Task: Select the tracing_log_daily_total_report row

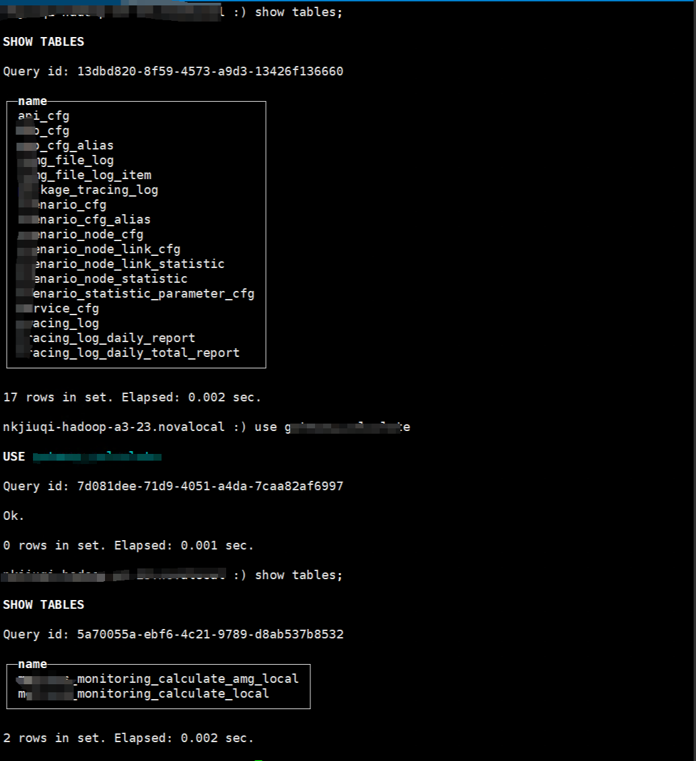Action: 135,353
